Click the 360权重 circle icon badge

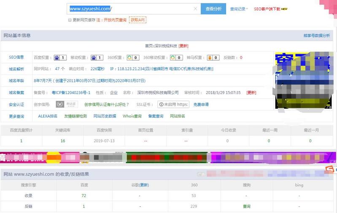(133, 58)
